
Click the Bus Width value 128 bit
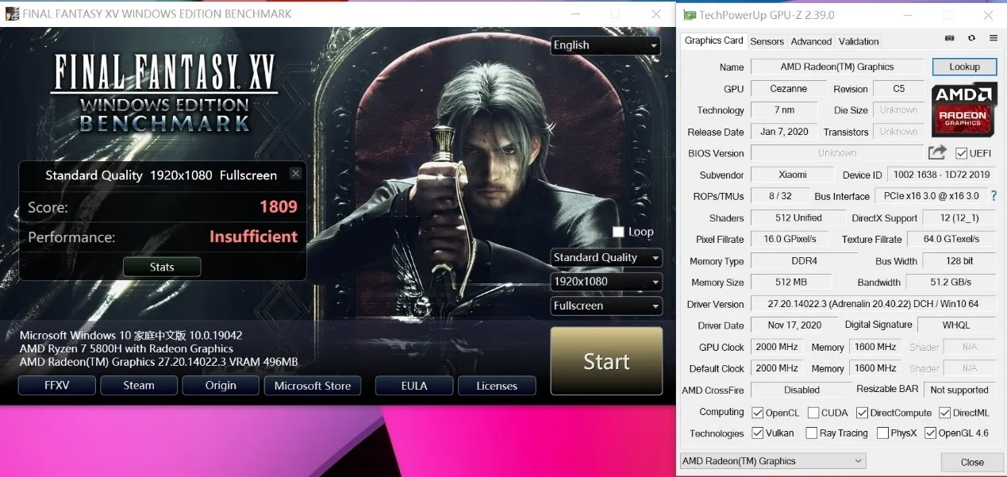pos(959,260)
